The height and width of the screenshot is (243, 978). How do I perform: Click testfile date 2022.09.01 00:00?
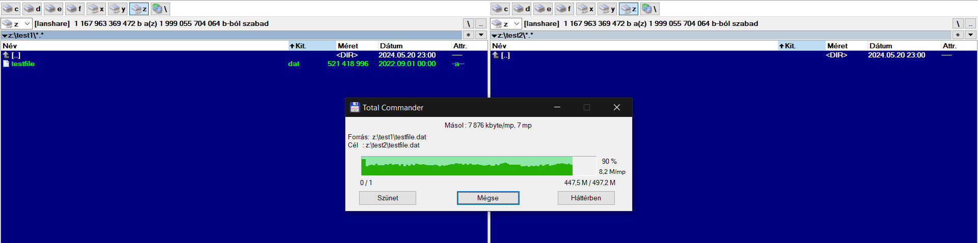point(407,64)
